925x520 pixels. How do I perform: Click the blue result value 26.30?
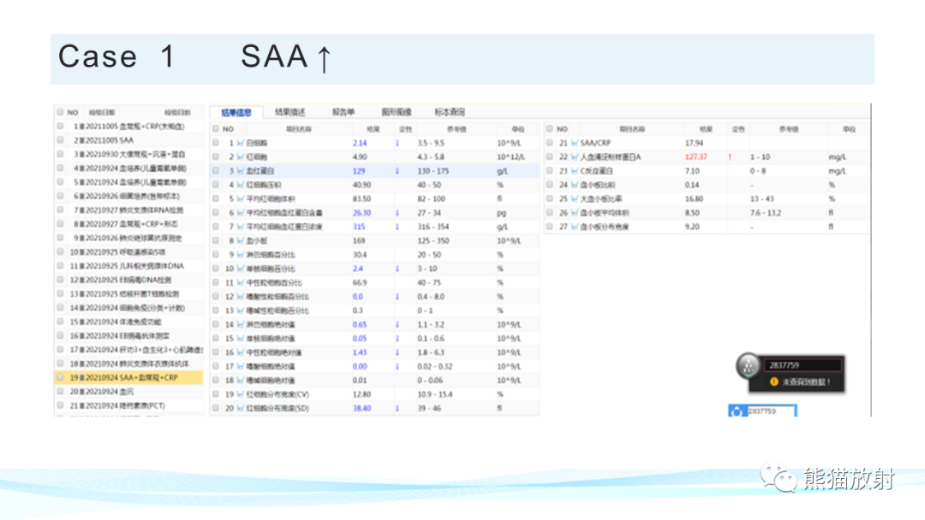point(361,213)
